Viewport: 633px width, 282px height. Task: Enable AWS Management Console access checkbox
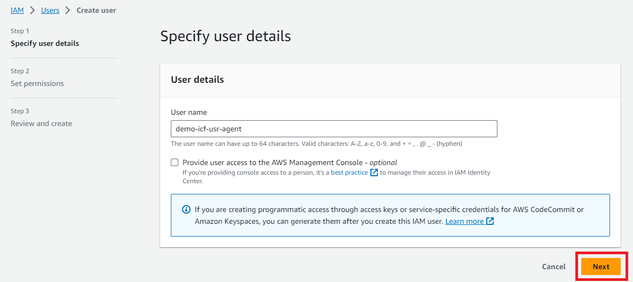click(x=175, y=162)
